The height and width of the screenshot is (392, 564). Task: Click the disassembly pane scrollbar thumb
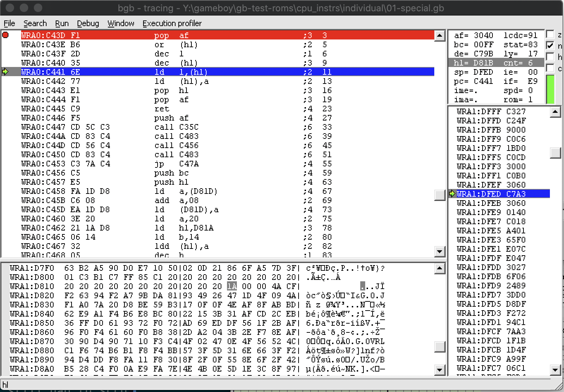(x=440, y=195)
